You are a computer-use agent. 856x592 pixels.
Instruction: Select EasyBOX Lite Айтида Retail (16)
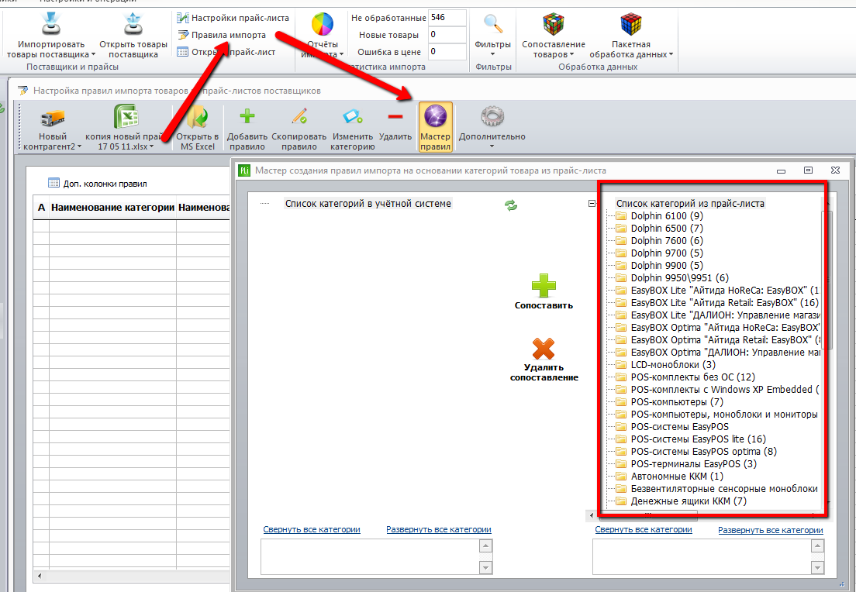pyautogui.click(x=717, y=303)
